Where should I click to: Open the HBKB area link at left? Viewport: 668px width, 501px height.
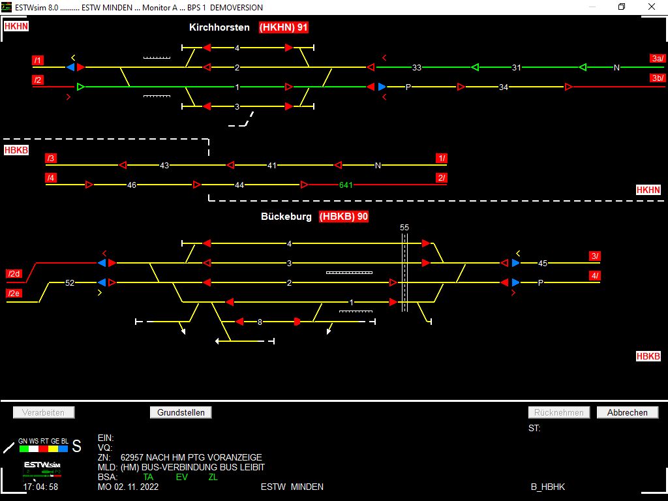16,150
